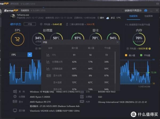This screenshot has height=119, width=160.
Task: Switch to the 性能报告 tab
Action: tap(134, 16)
